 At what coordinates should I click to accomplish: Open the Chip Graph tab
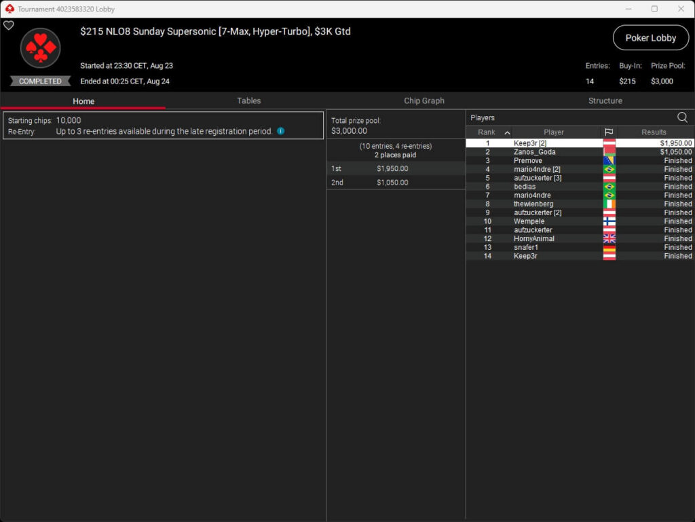[x=424, y=100]
